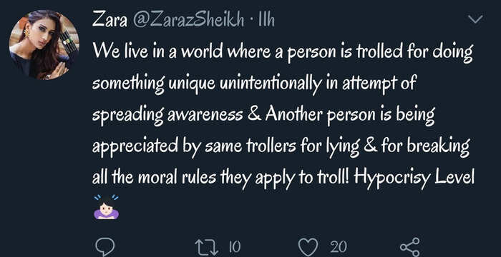Click the 'Hypocrisy Level' text
The height and width of the screenshot is (257, 501).
(414, 178)
